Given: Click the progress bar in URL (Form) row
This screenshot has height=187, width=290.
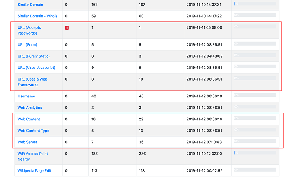Looking at the screenshot, I should click(x=255, y=44).
